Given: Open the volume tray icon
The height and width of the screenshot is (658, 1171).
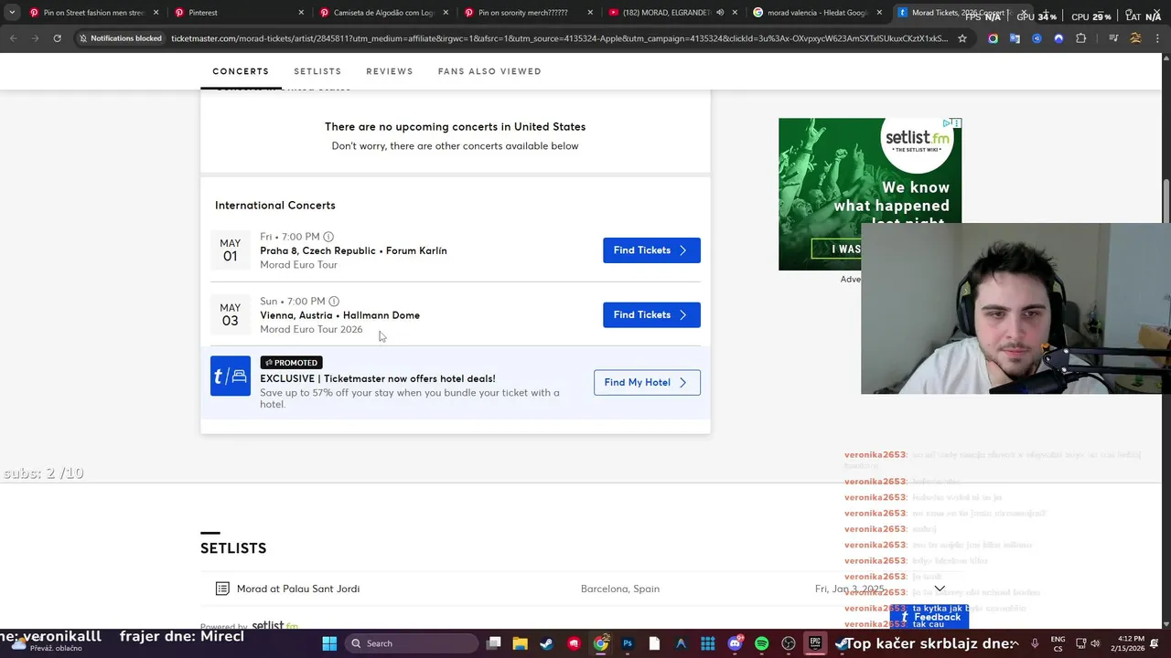Looking at the screenshot, I should [x=1095, y=643].
